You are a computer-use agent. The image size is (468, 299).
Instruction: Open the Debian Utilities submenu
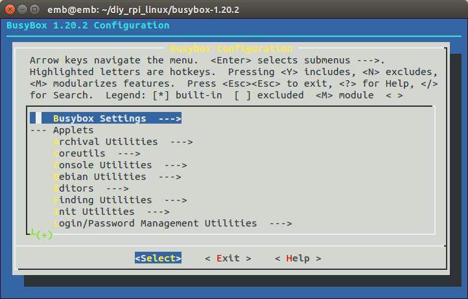point(117,177)
